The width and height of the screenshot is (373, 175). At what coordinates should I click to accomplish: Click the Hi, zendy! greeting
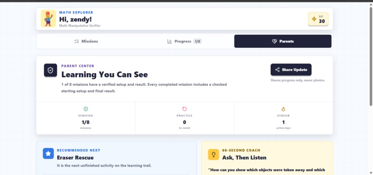(75, 19)
